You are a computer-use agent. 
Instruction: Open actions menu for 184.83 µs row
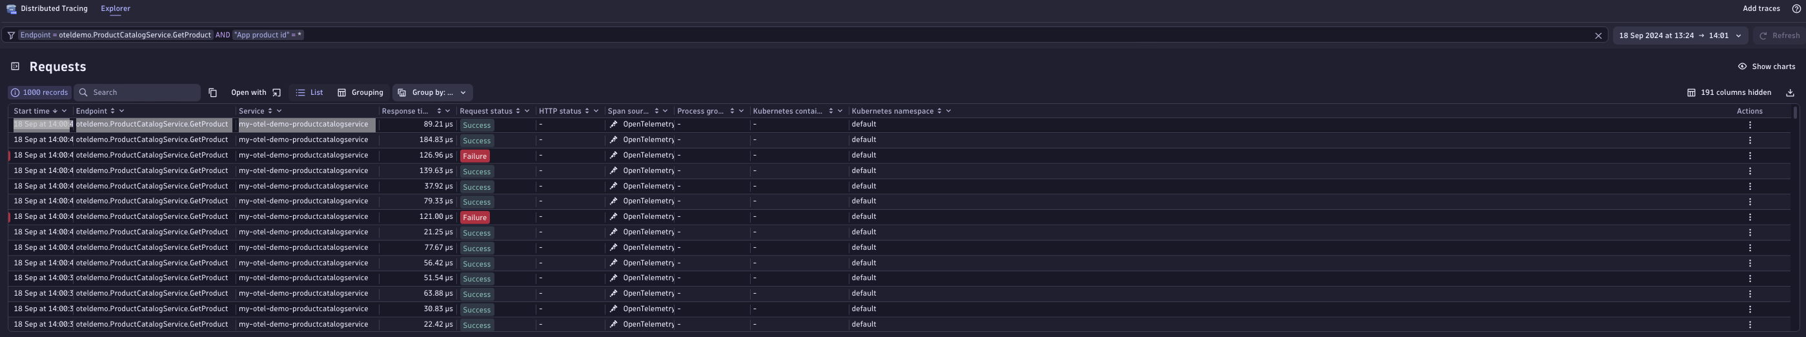point(1749,140)
